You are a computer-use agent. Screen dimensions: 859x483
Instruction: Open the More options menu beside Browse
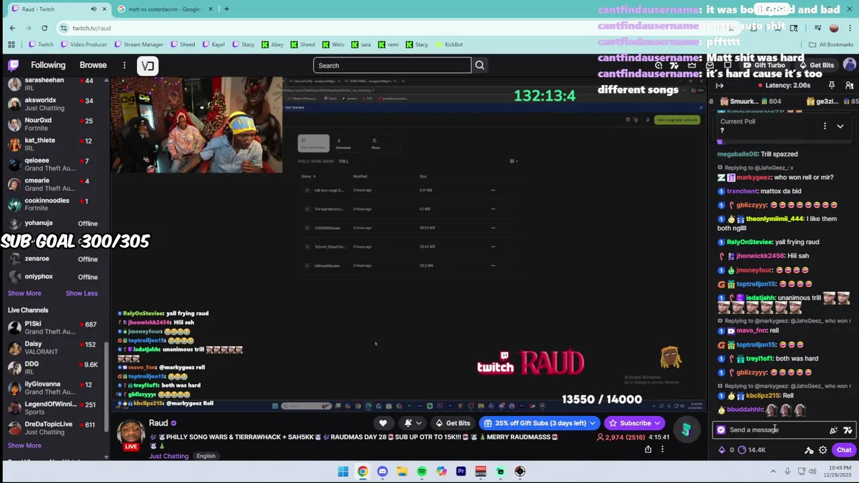coord(124,65)
